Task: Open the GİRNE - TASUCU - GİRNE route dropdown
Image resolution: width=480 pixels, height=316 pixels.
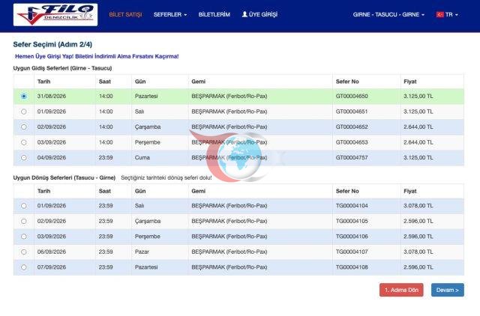Action: (x=388, y=14)
